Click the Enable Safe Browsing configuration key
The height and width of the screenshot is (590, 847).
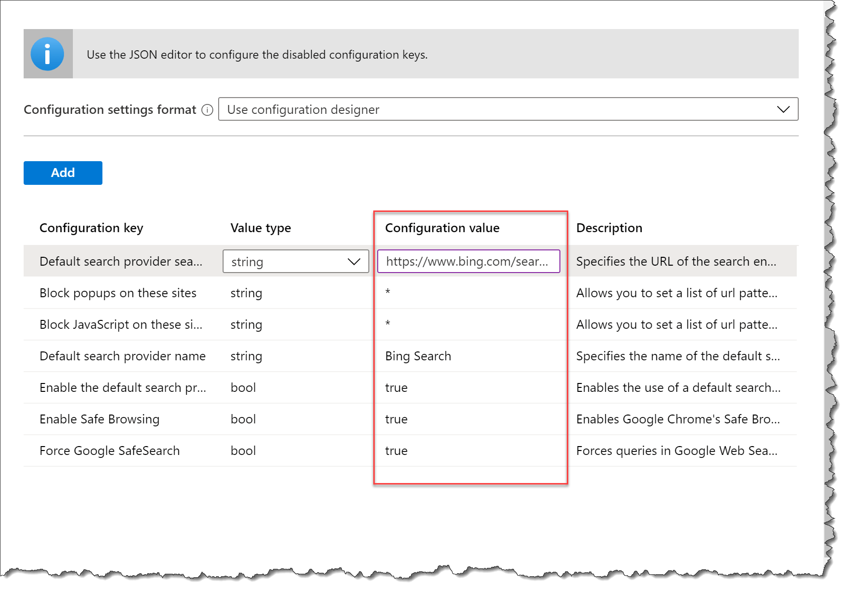[x=99, y=419]
